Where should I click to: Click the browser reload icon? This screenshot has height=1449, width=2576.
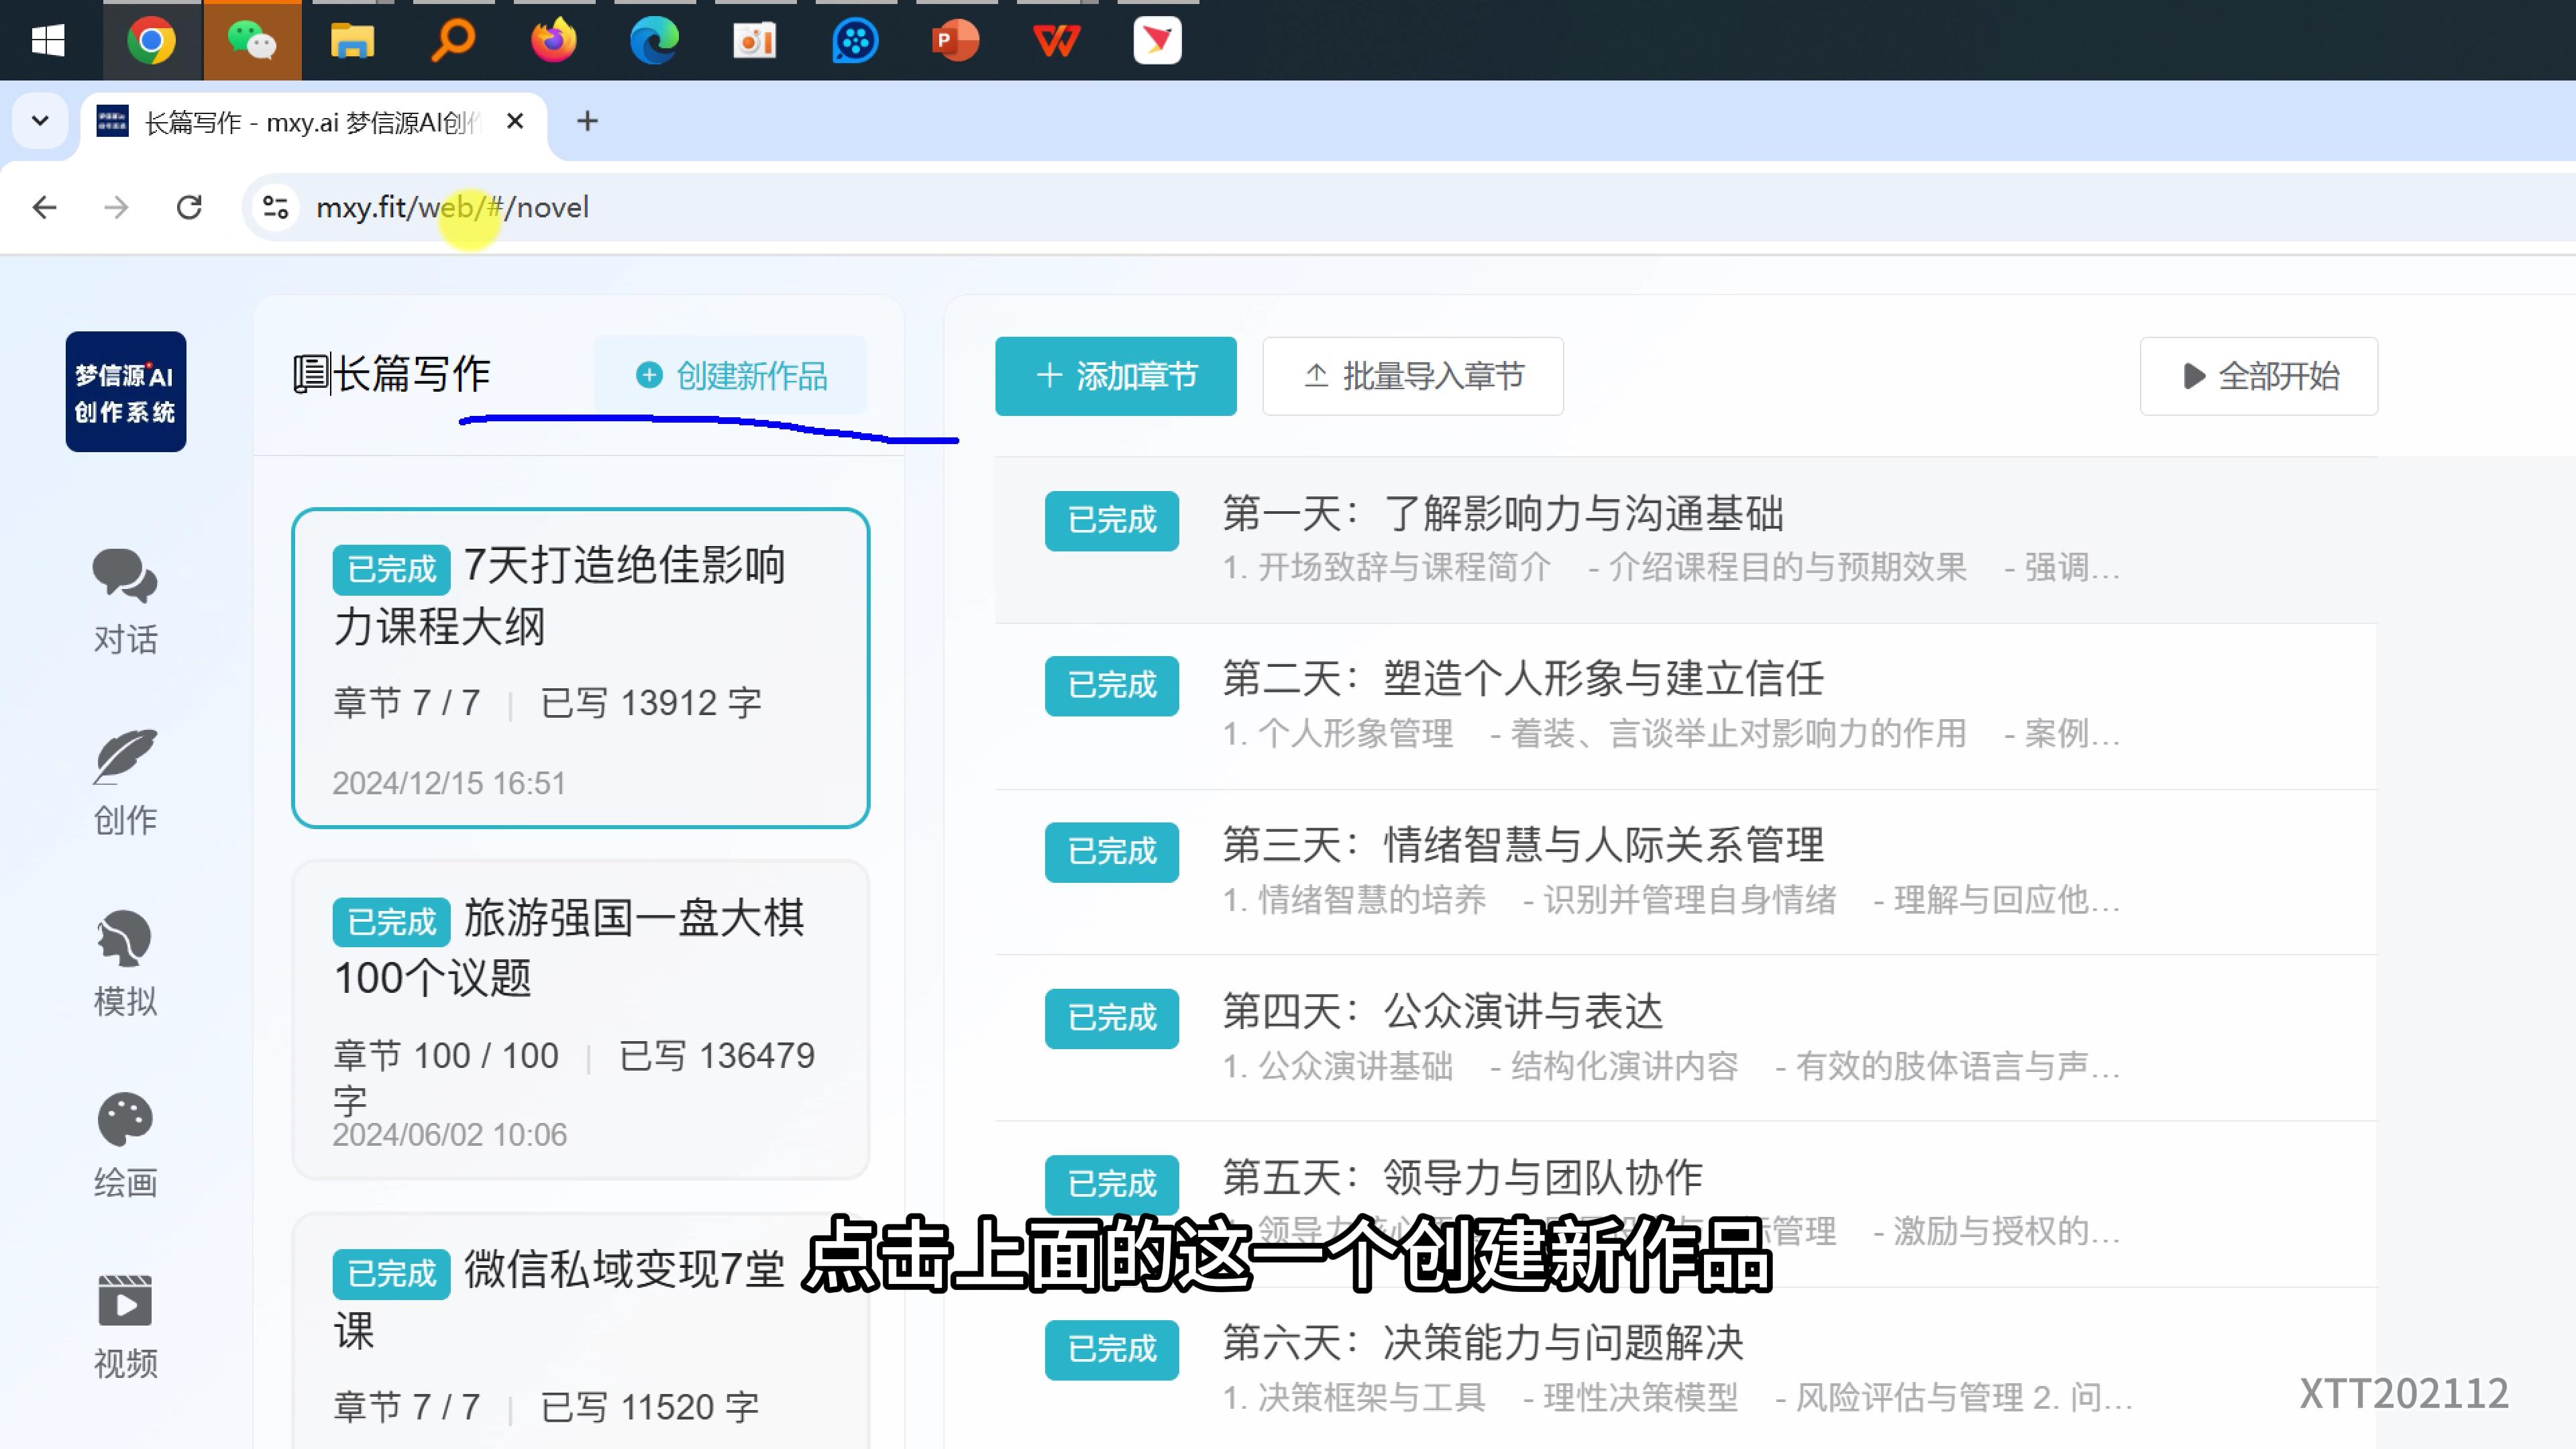189,207
